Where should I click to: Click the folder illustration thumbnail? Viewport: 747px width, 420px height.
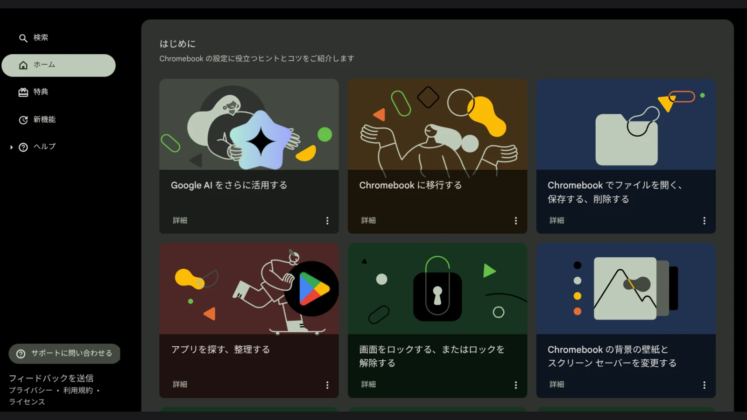coord(626,124)
